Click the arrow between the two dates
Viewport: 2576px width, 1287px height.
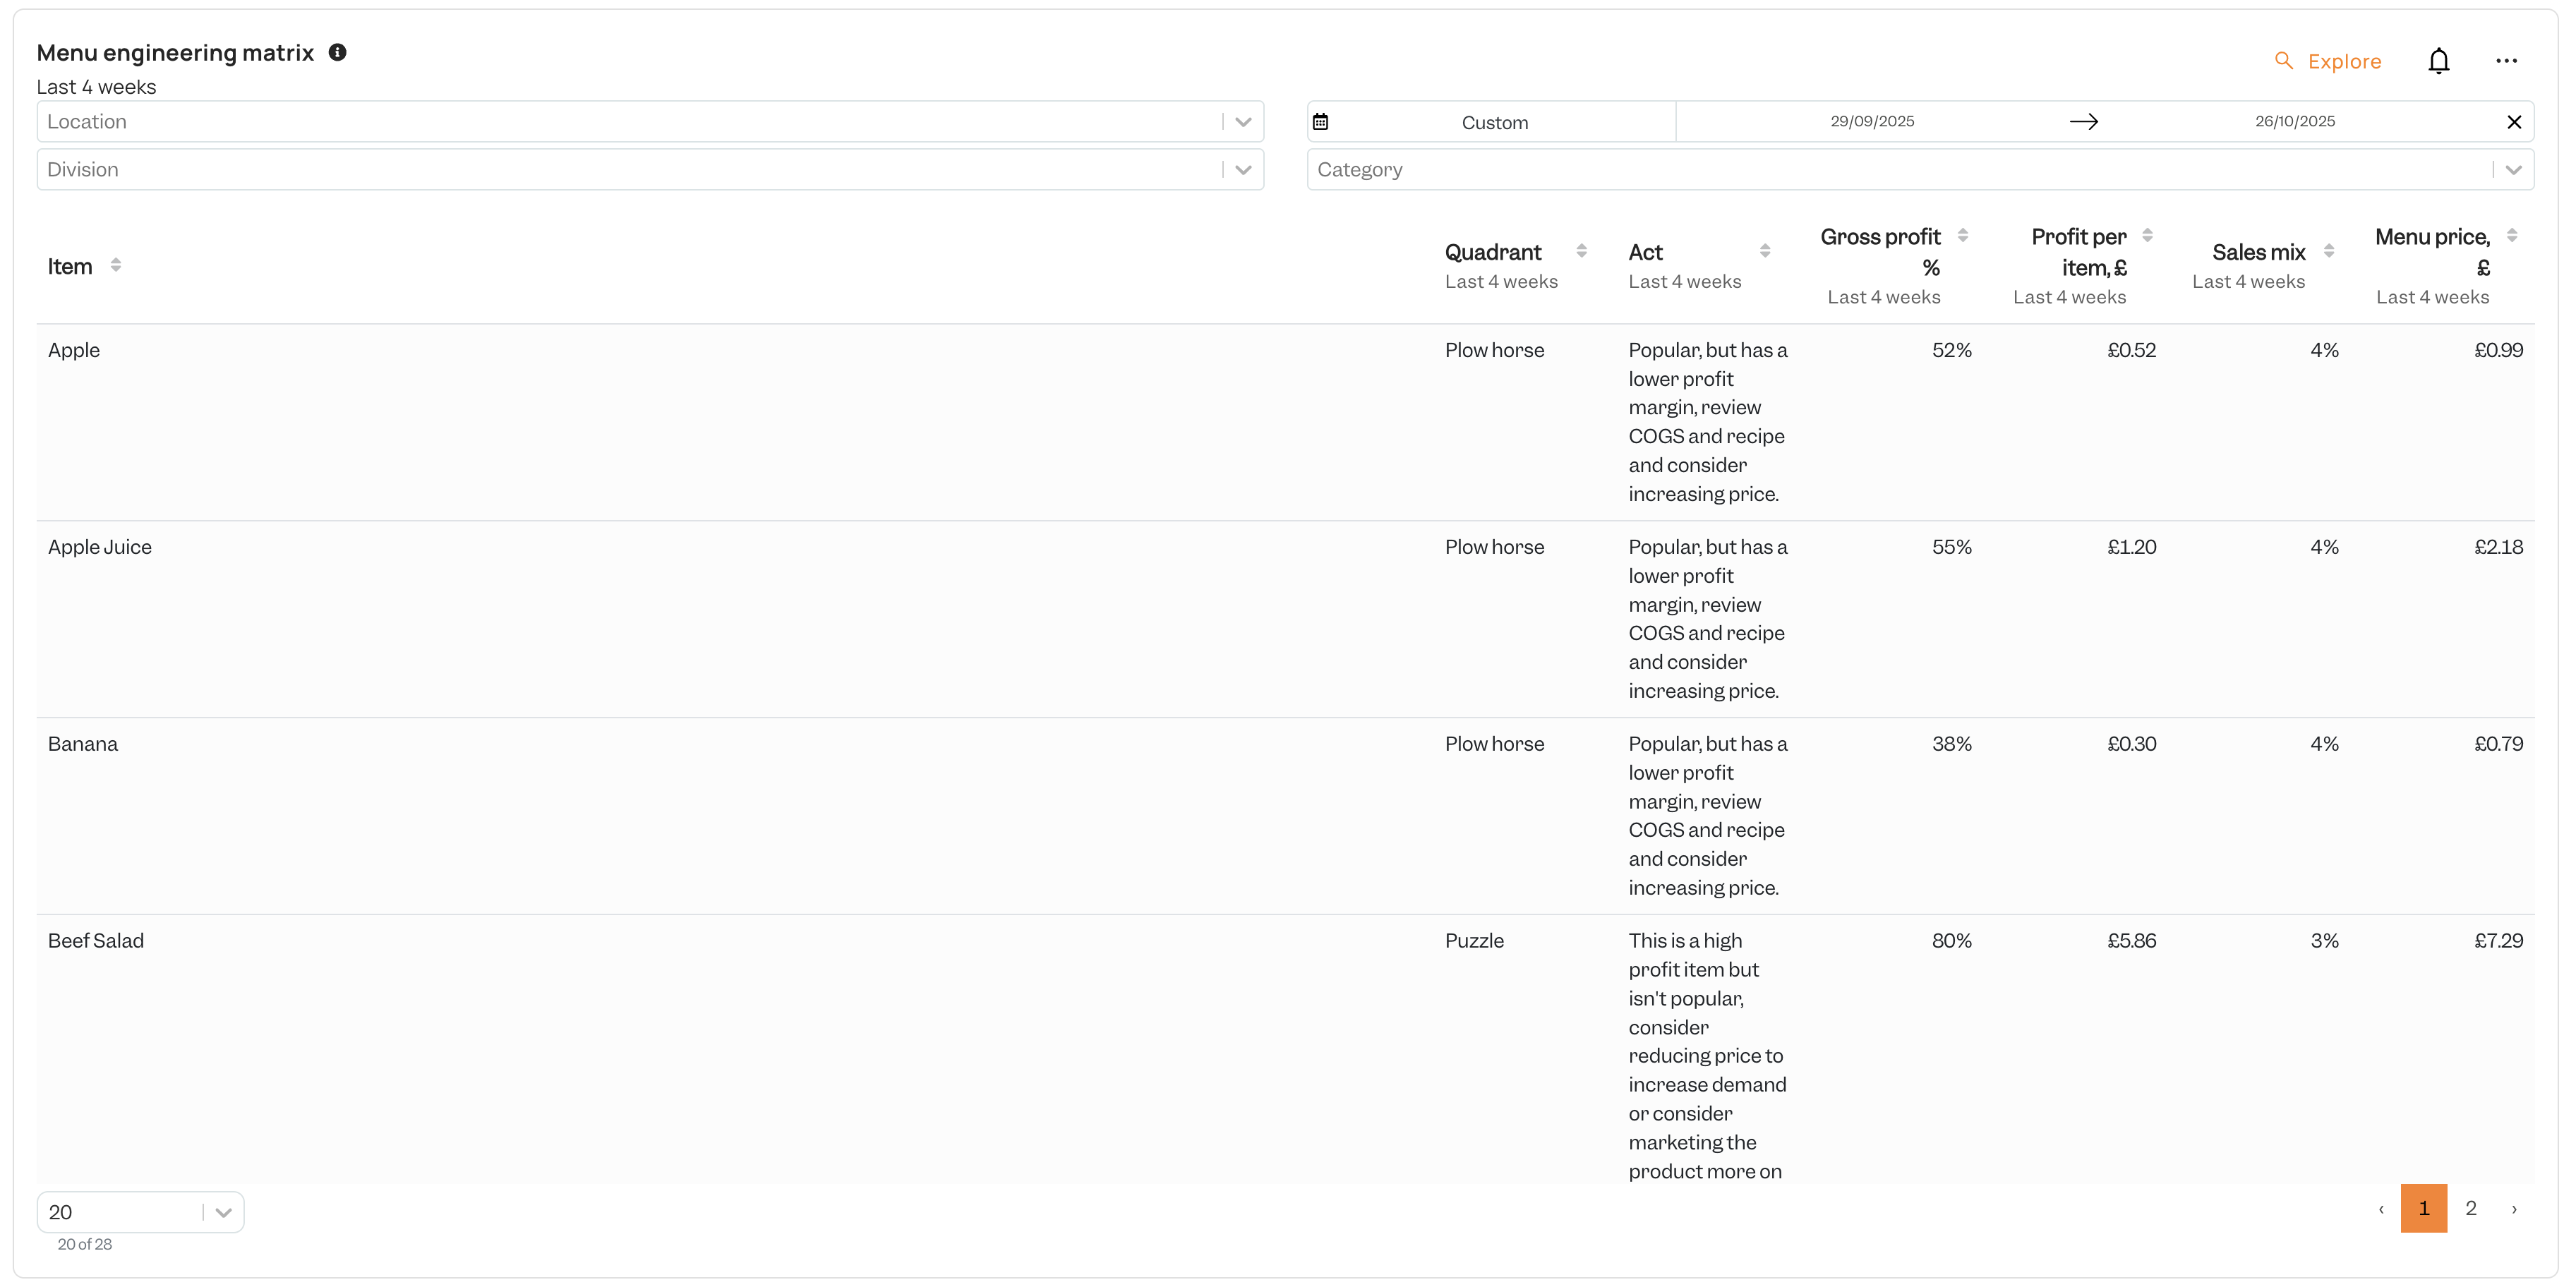pyautogui.click(x=2084, y=122)
